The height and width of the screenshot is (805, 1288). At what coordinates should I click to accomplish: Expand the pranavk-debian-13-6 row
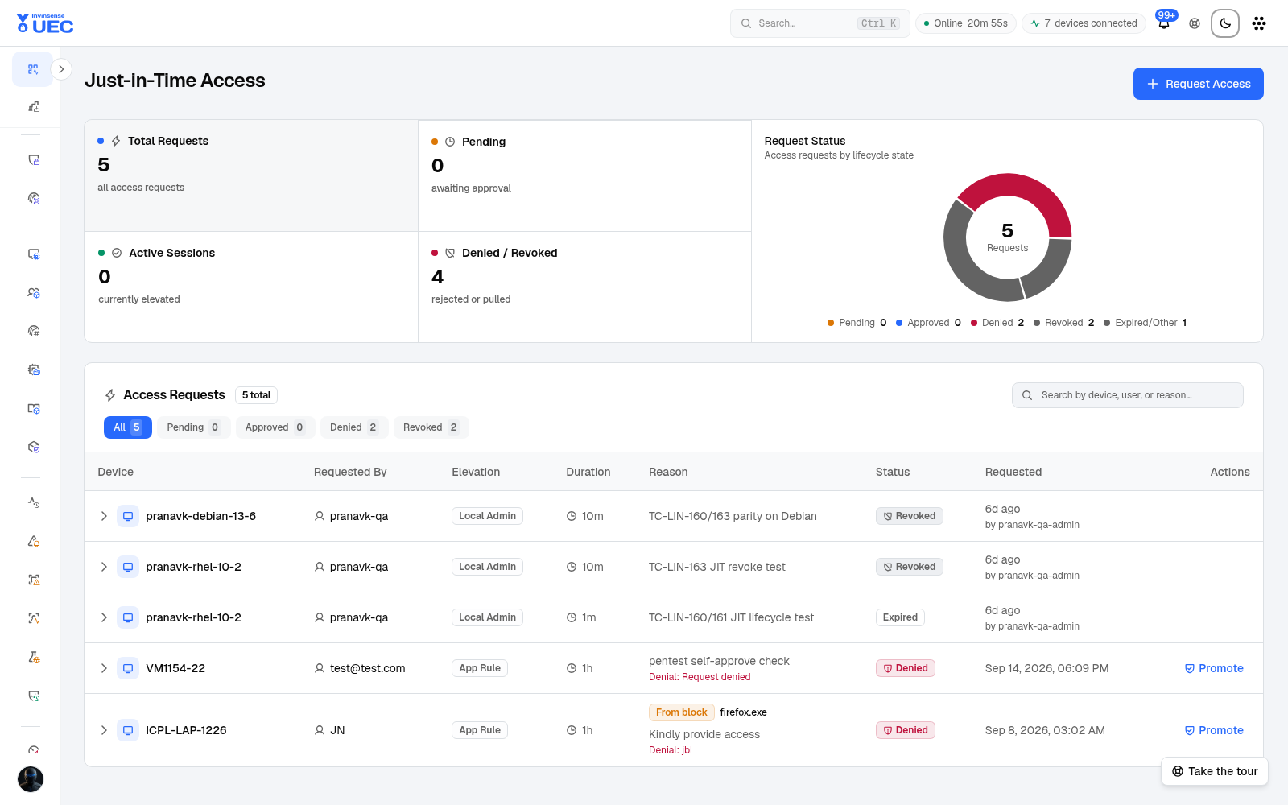pyautogui.click(x=104, y=516)
